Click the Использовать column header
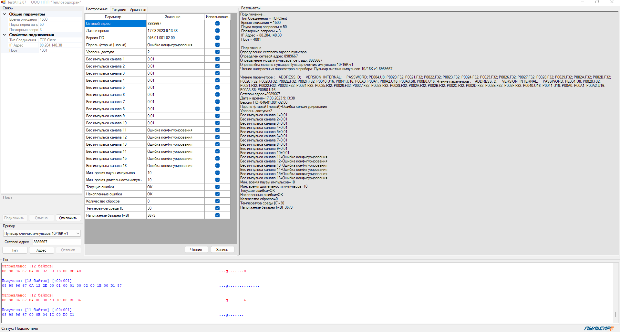 (x=217, y=17)
